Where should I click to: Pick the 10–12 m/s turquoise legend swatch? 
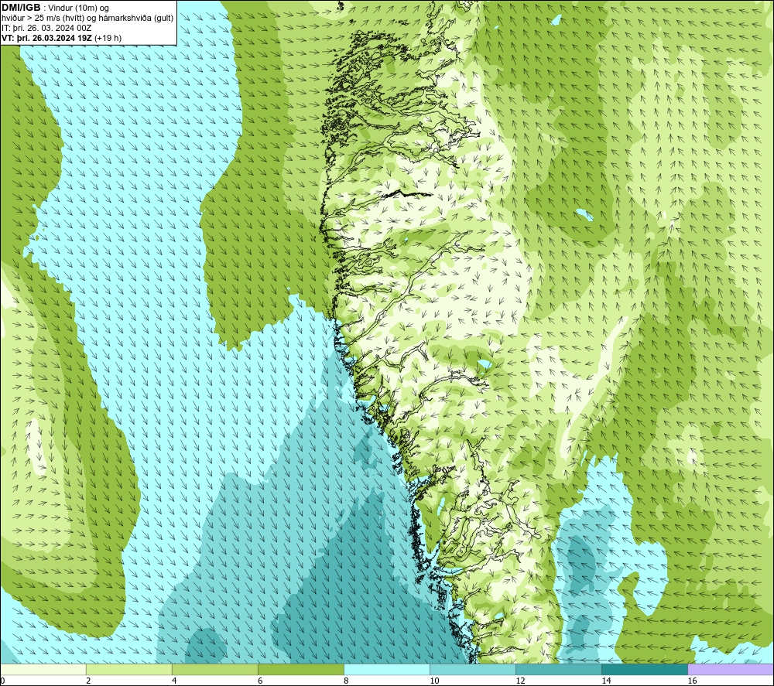[473, 669]
